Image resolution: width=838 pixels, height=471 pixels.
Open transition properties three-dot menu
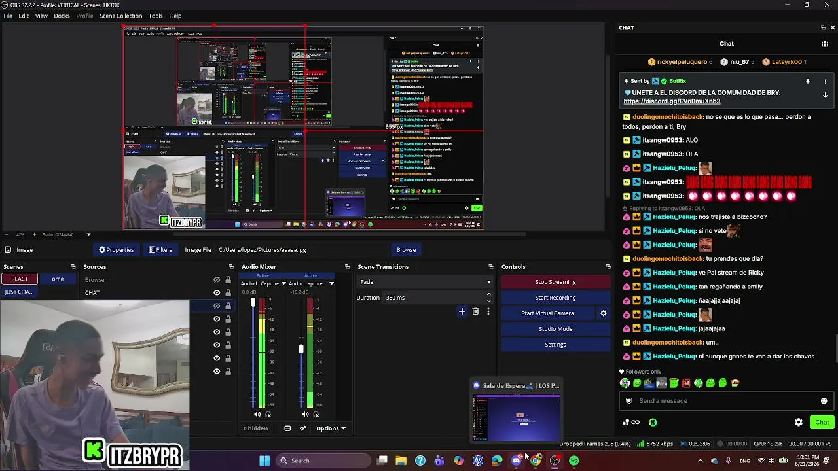click(x=488, y=312)
